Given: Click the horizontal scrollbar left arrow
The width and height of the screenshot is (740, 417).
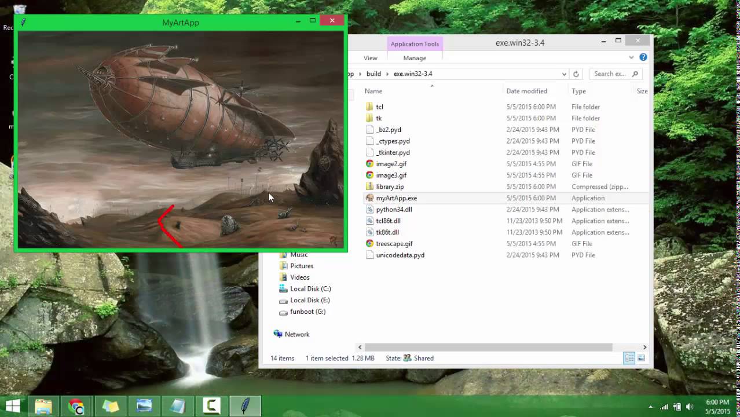Looking at the screenshot, I should pyautogui.click(x=360, y=347).
